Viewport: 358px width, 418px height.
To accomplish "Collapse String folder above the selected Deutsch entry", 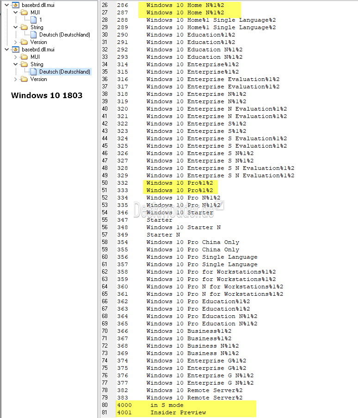I will [15, 64].
